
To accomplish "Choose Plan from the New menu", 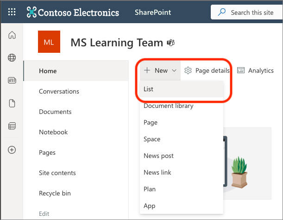I will [x=182, y=189].
